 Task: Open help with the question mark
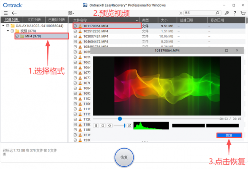tap(235, 13)
